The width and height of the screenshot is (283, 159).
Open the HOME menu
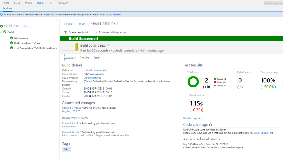(x=6, y=3)
